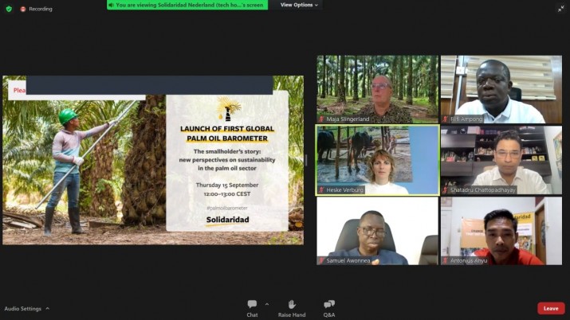The width and height of the screenshot is (570, 320).
Task: Select Heske Verburg's video tile
Action: pyautogui.click(x=377, y=160)
